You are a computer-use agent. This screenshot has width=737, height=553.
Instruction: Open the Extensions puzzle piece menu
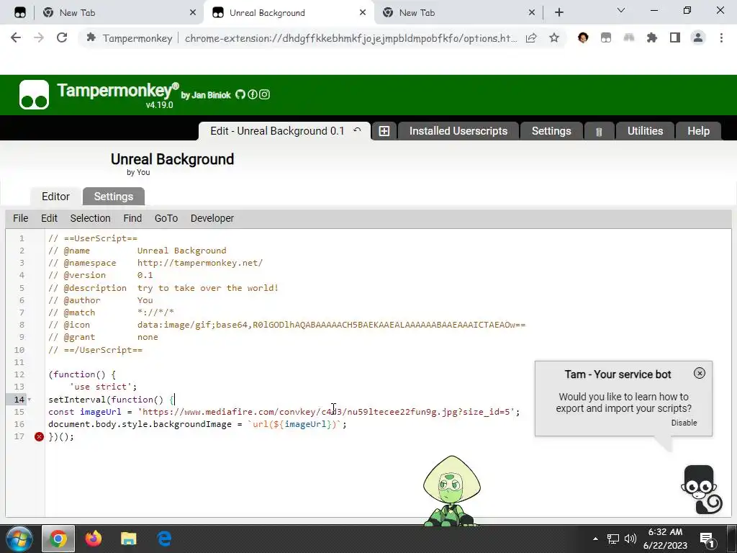click(652, 38)
